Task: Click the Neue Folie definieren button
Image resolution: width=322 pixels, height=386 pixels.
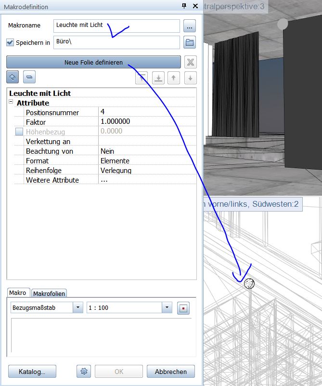Action: pyautogui.click(x=93, y=62)
